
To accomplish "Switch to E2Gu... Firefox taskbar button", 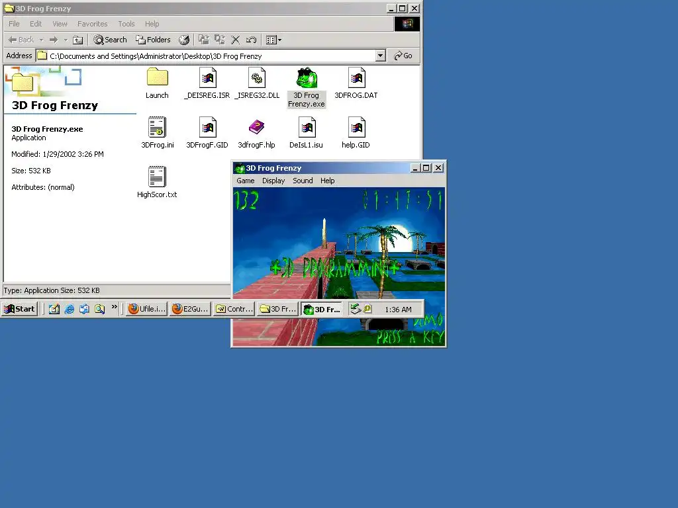I will point(190,309).
